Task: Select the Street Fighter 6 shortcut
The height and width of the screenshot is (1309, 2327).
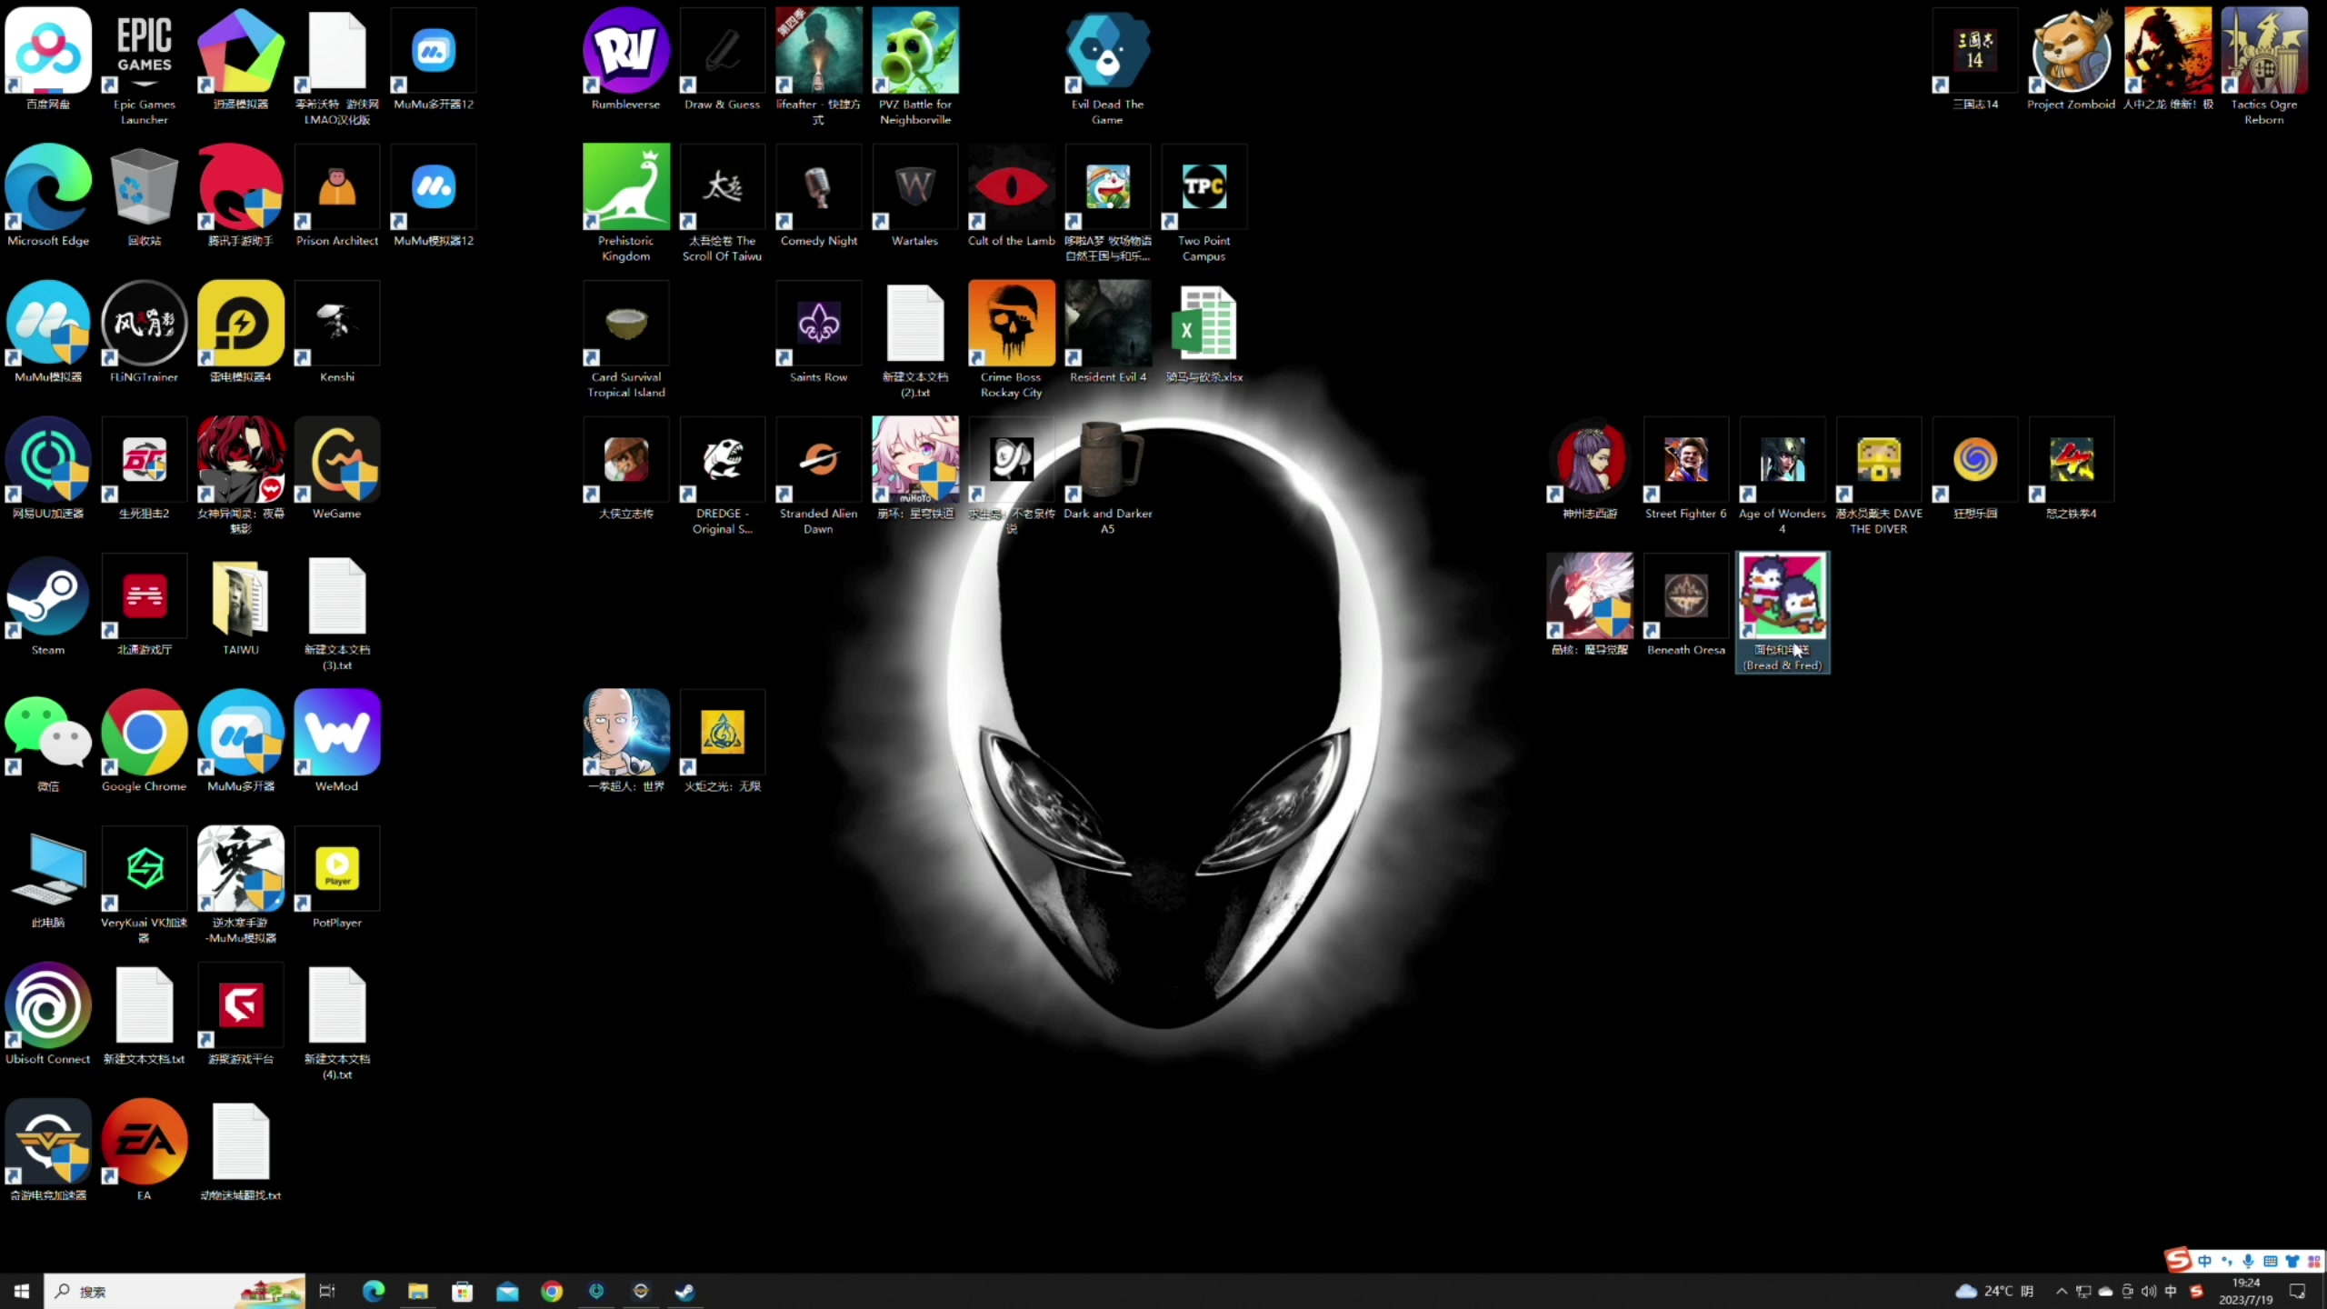Action: pyautogui.click(x=1686, y=468)
